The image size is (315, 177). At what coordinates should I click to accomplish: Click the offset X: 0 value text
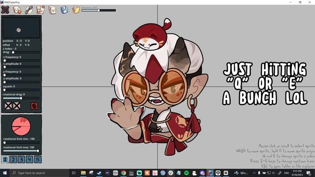[19, 45]
